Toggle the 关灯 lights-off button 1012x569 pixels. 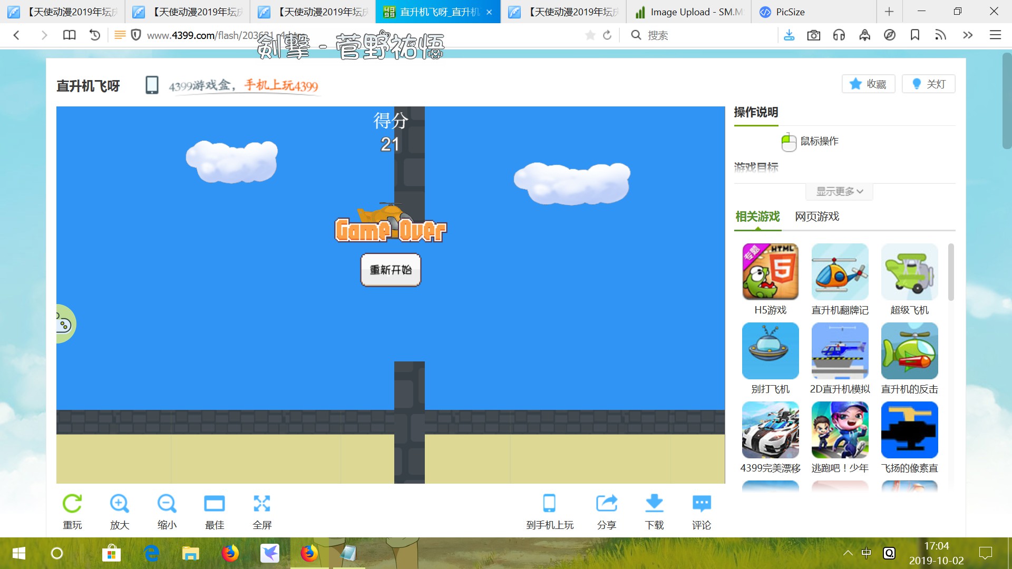pos(929,84)
